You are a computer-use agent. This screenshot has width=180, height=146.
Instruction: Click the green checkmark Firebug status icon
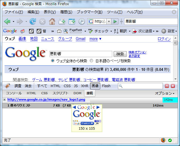coord(170,140)
